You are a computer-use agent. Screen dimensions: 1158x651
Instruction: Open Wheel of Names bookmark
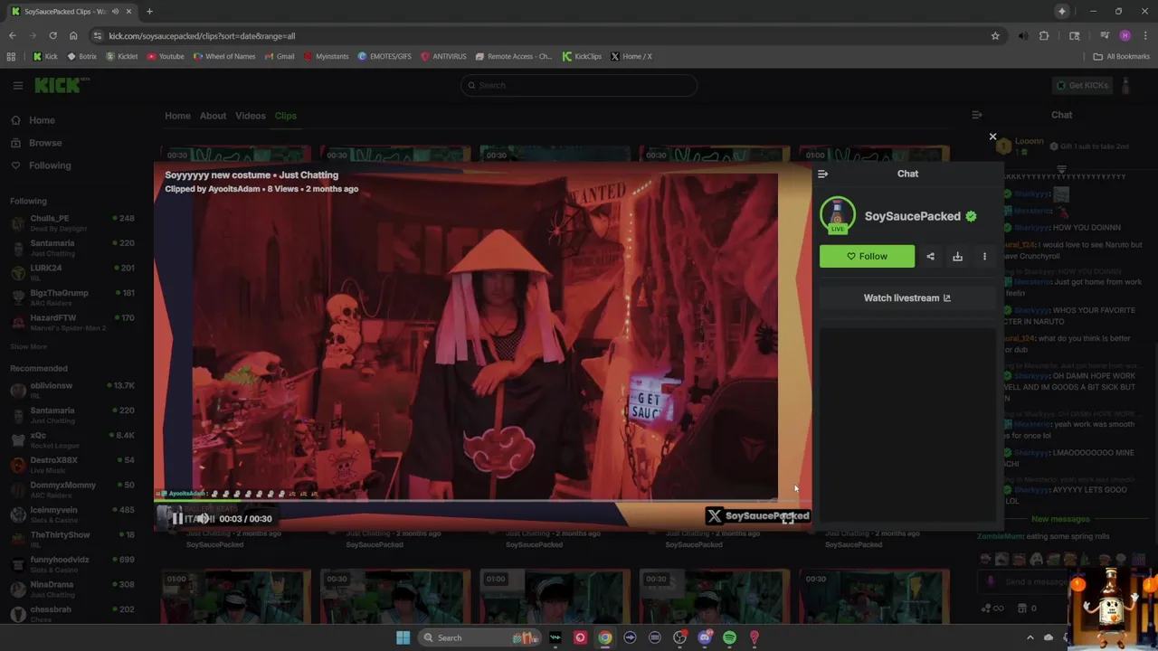point(223,56)
